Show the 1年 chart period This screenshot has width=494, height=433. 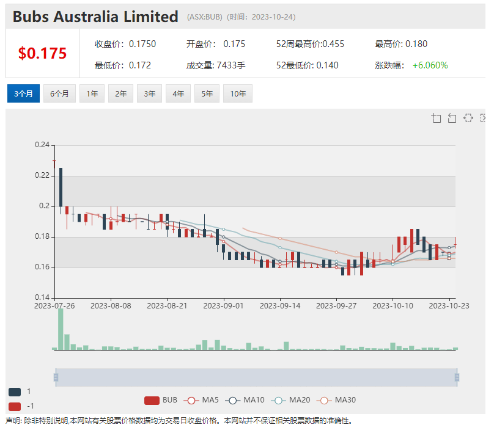(x=92, y=93)
